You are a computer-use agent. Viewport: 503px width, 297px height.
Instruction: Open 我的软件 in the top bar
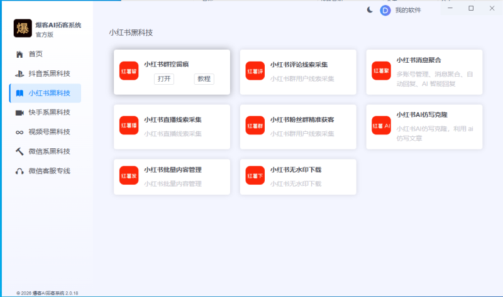pyautogui.click(x=408, y=10)
